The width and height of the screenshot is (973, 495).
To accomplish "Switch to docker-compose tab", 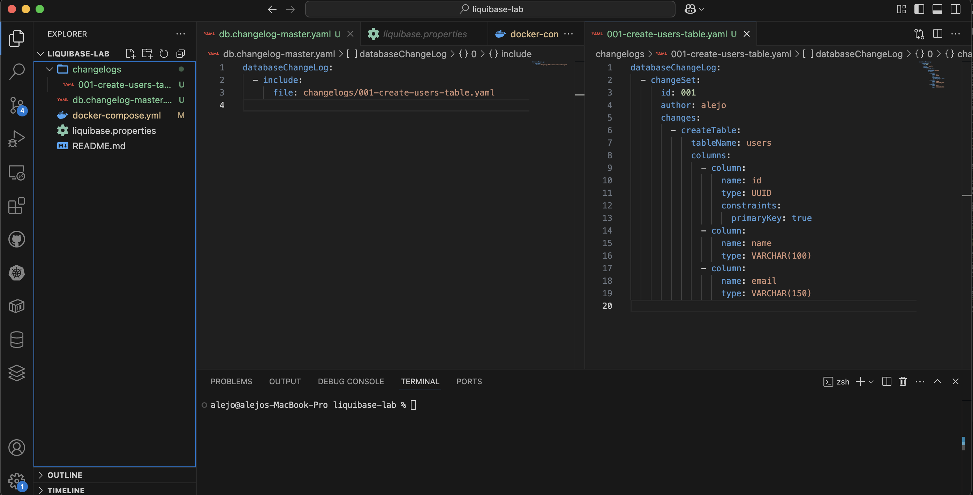I will (x=527, y=34).
